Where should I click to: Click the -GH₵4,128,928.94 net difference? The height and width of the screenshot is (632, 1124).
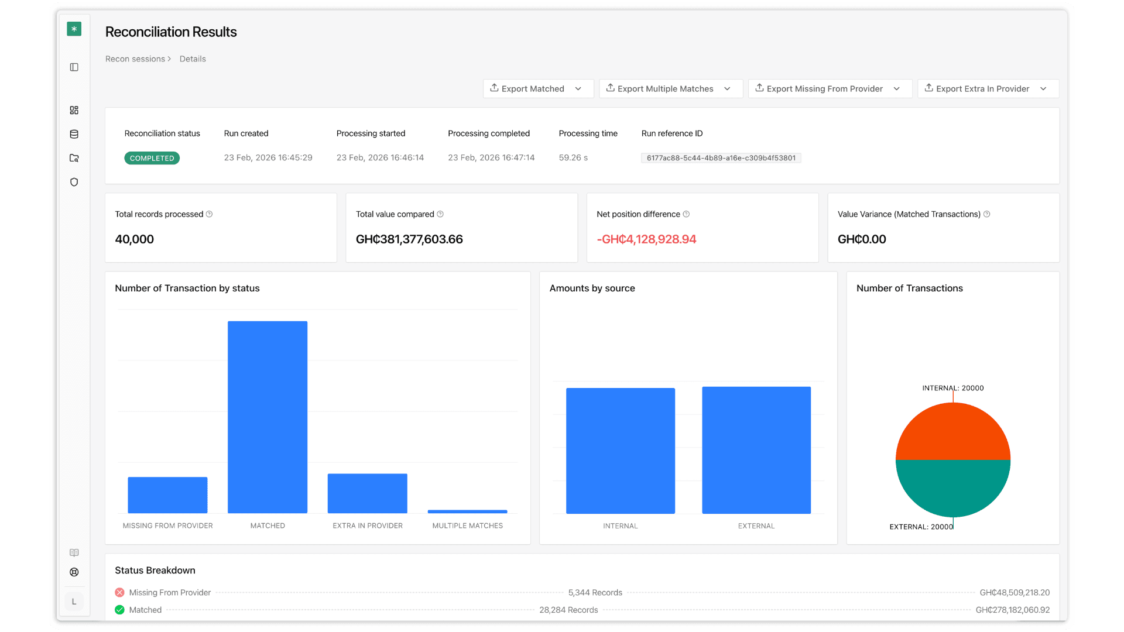tap(646, 239)
